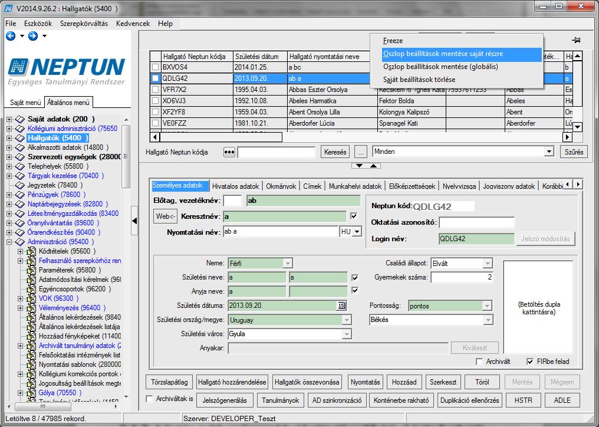Tick the checkbox for row QDLG42
Viewport: 599px width, 427px height.
[156, 78]
